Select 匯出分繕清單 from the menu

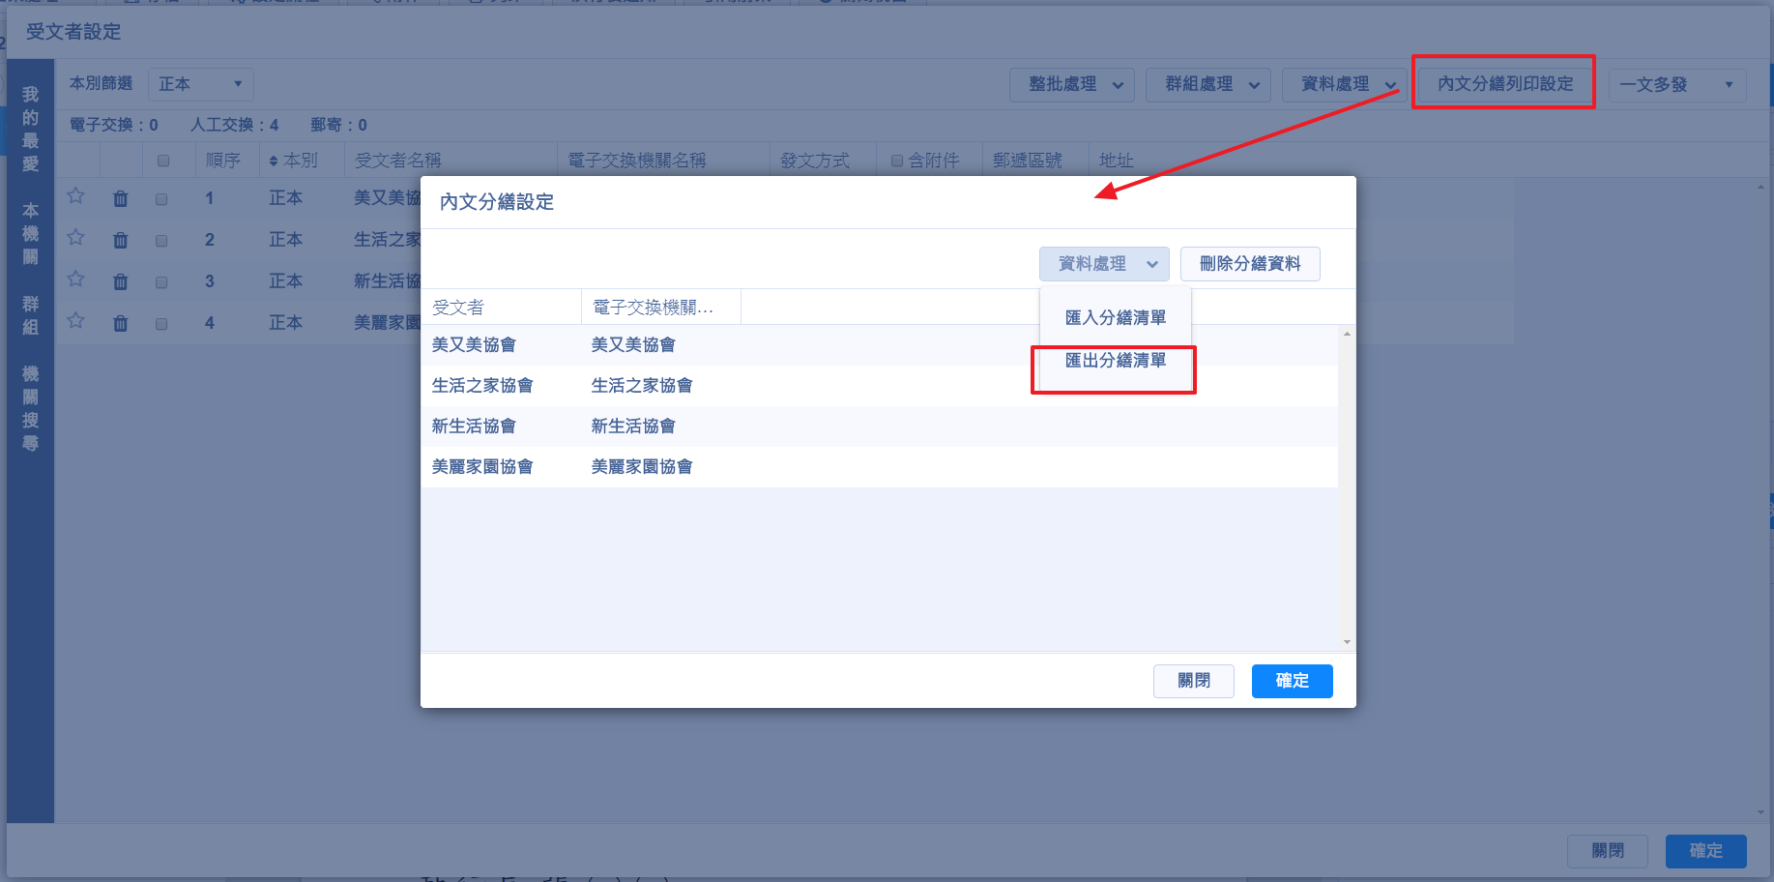(x=1115, y=361)
